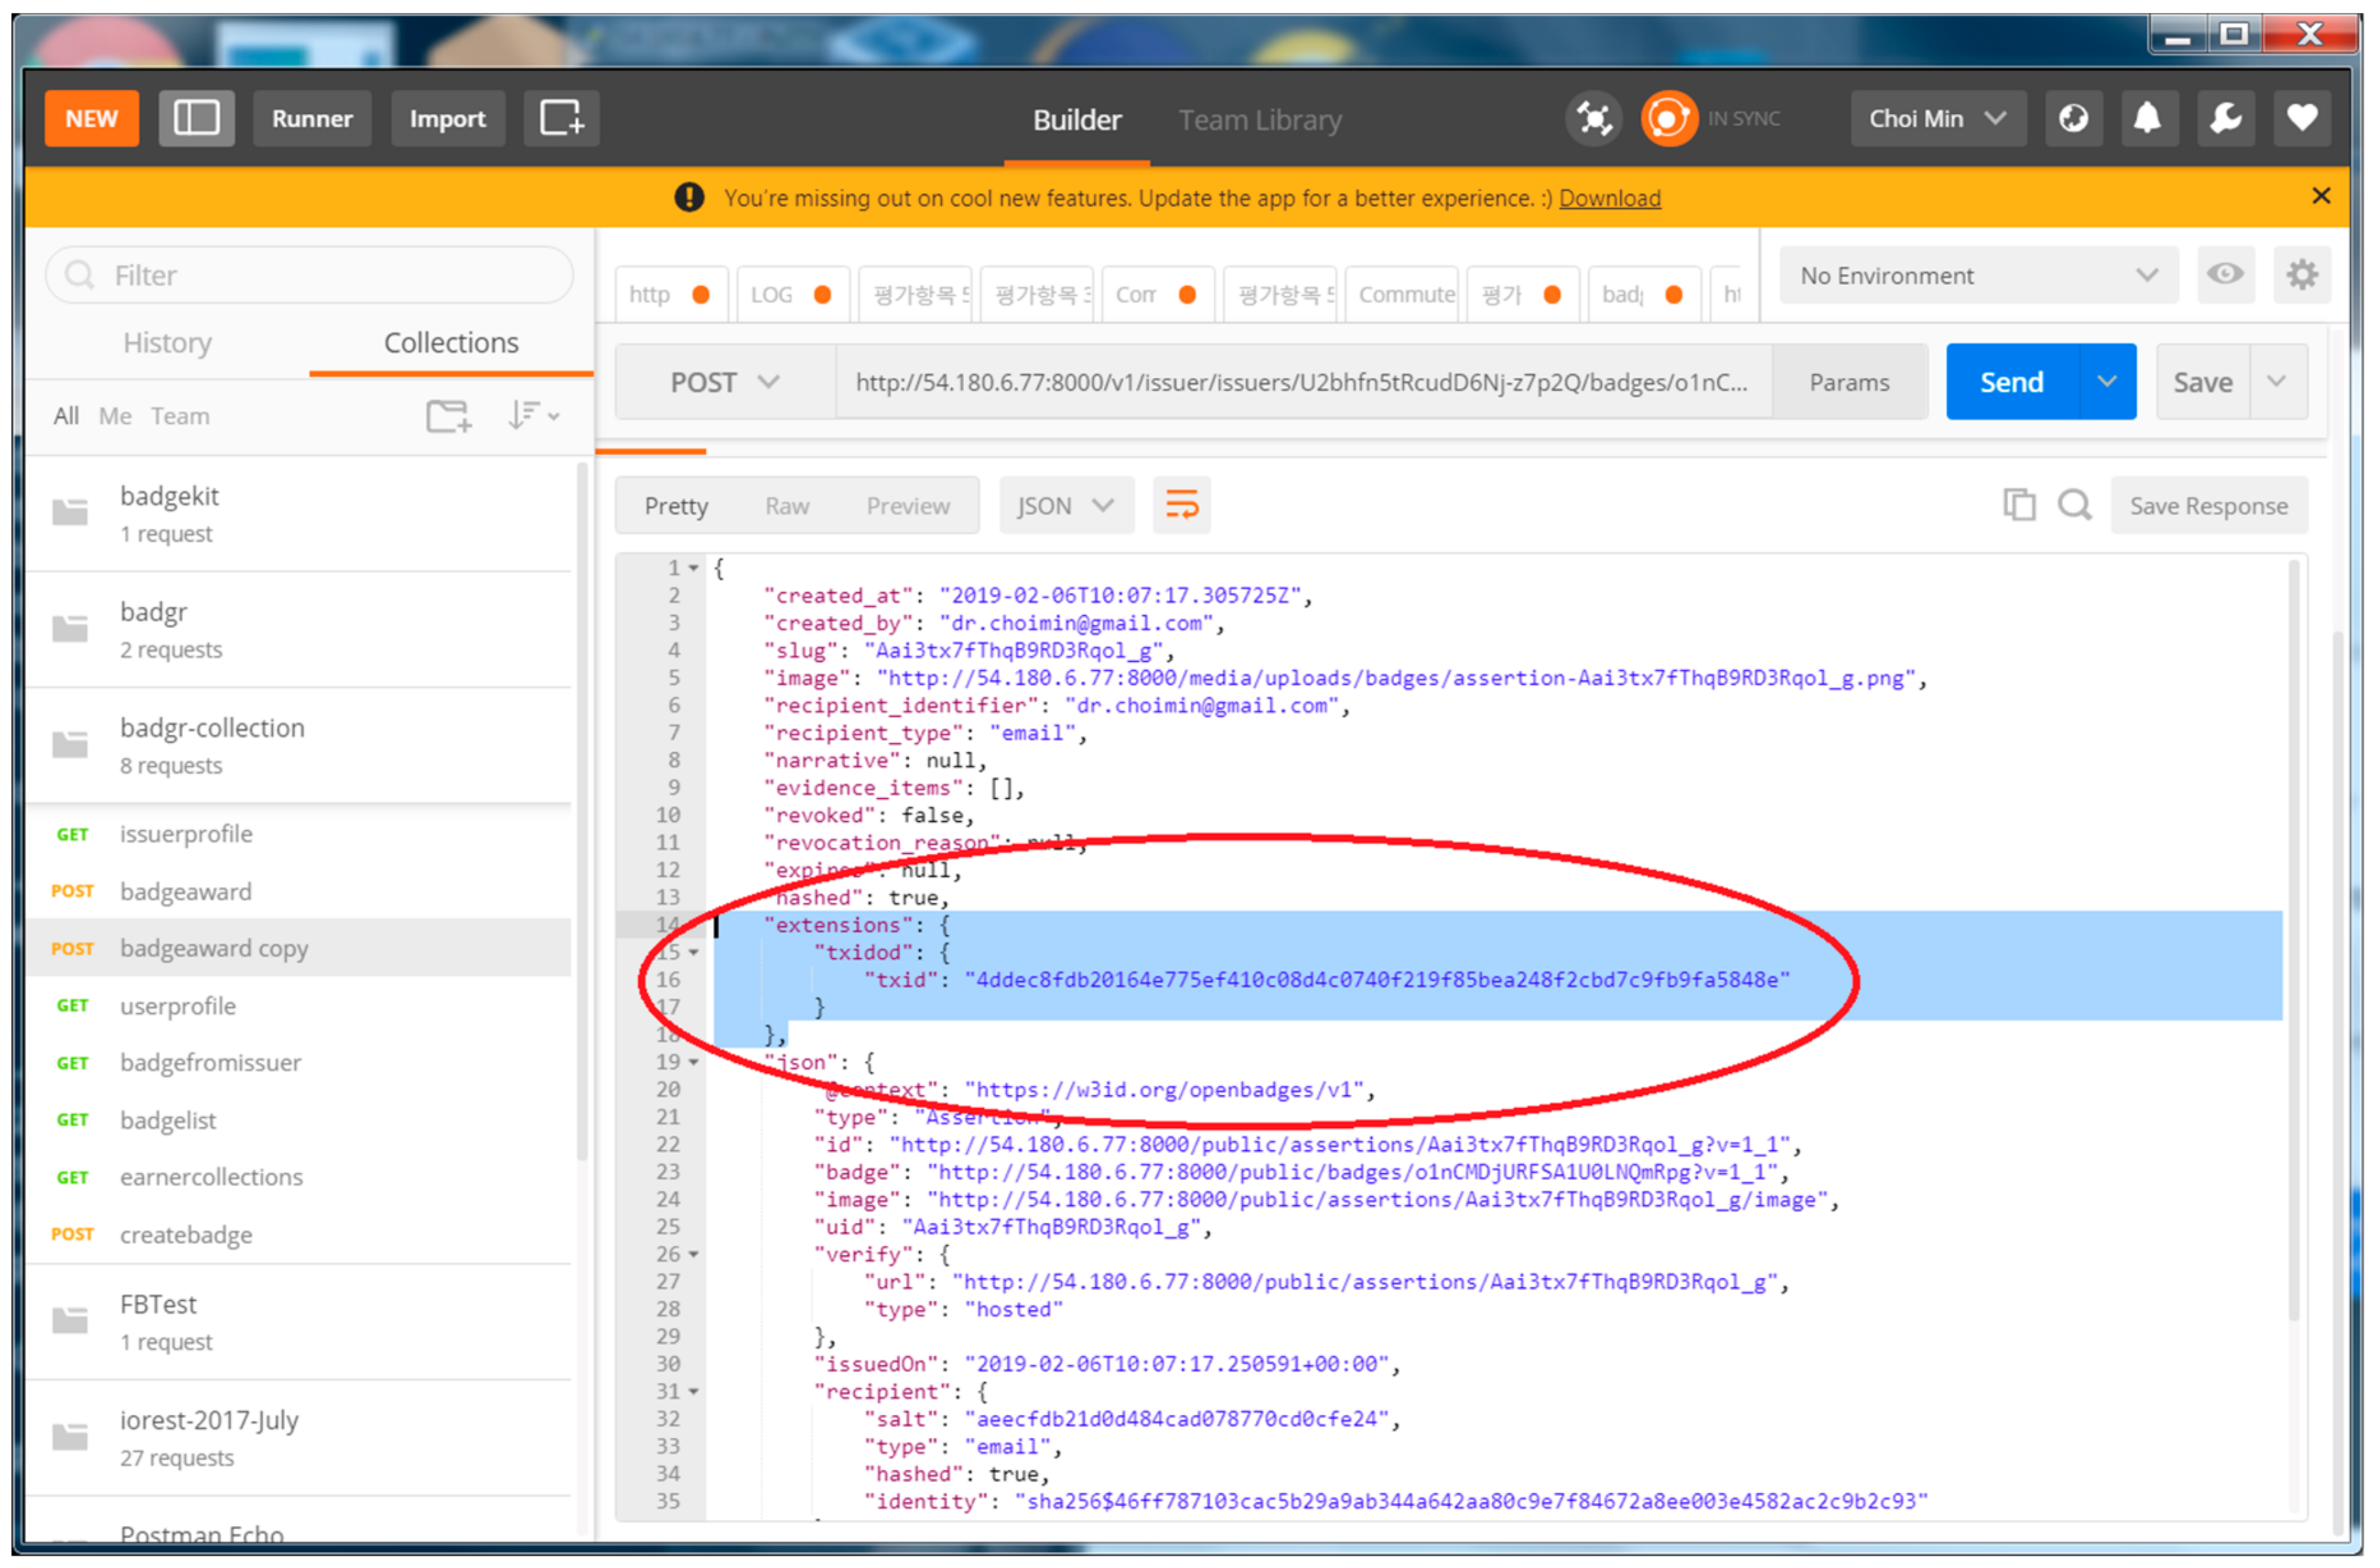Change the JSON response format dropdown
The image size is (2380, 1568).
coord(1067,505)
